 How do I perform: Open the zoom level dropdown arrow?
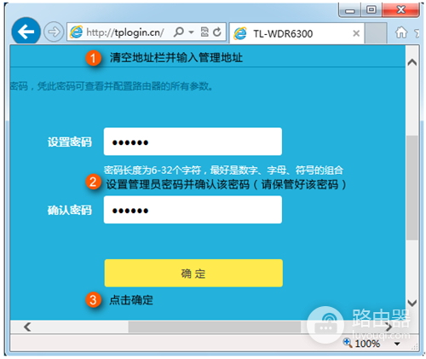397,344
